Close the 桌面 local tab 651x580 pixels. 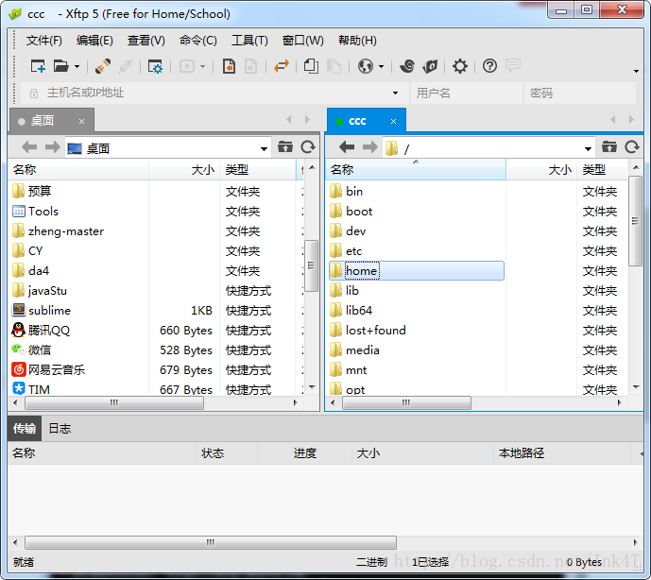tap(81, 121)
